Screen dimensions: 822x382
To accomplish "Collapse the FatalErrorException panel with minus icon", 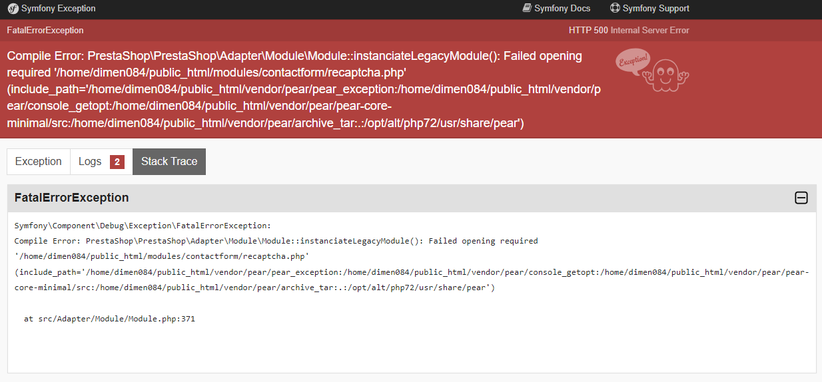I will (801, 198).
